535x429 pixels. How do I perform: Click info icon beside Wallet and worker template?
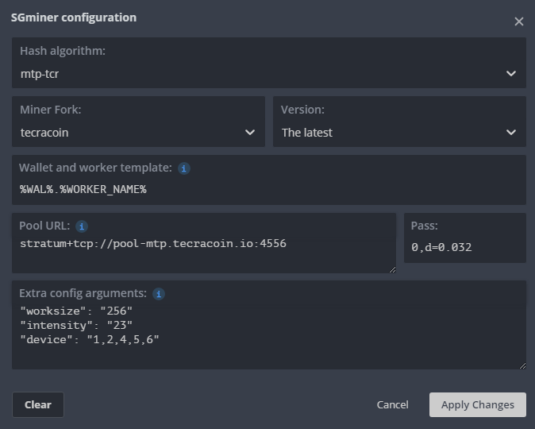184,168
